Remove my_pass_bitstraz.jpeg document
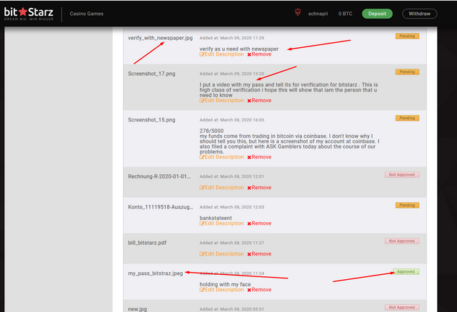457x312 pixels. tap(259, 290)
